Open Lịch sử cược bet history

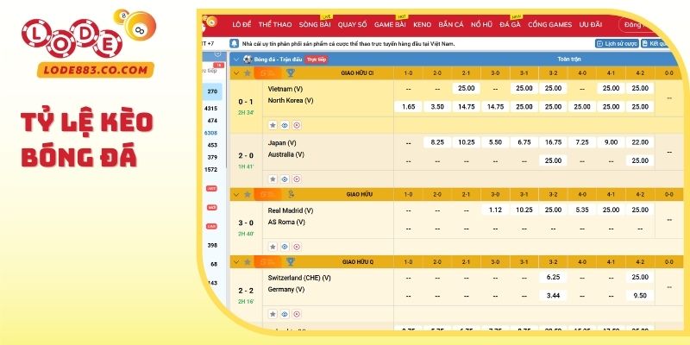tap(617, 44)
